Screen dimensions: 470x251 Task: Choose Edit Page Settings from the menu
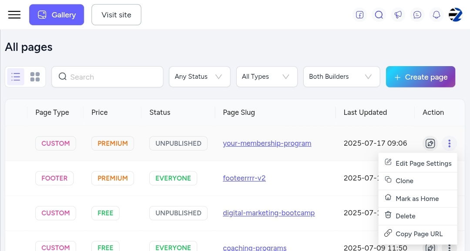coord(418,163)
